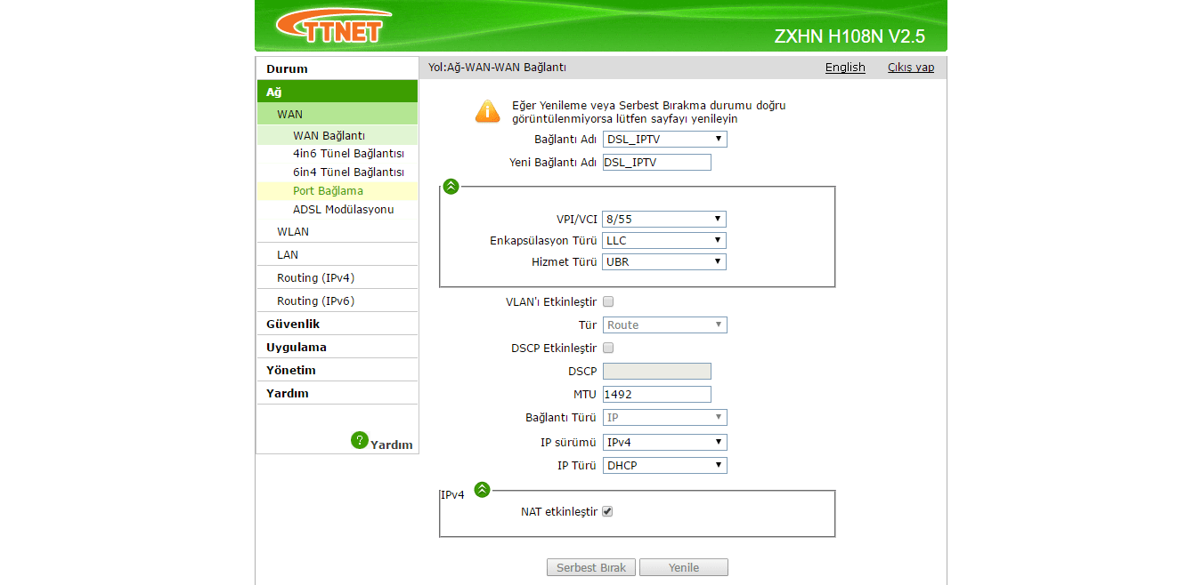This screenshot has width=1195, height=585.
Task: Open Routing (IPv4) menu item
Action: click(x=337, y=277)
